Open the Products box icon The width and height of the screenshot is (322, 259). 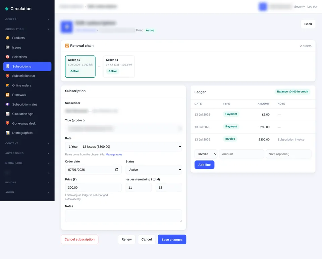click(x=8, y=38)
